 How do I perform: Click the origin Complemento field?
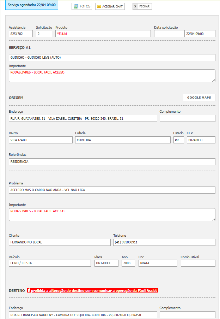(187, 118)
